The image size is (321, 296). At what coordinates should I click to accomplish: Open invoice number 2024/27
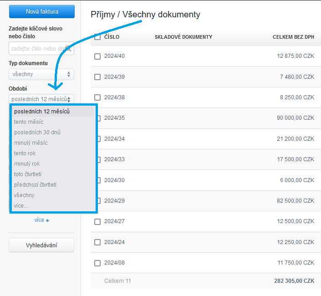[114, 221]
